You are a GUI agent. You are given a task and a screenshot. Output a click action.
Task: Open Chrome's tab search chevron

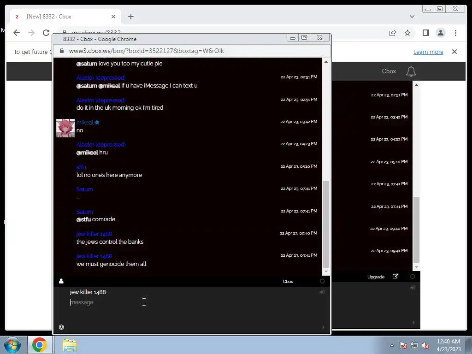(x=412, y=17)
